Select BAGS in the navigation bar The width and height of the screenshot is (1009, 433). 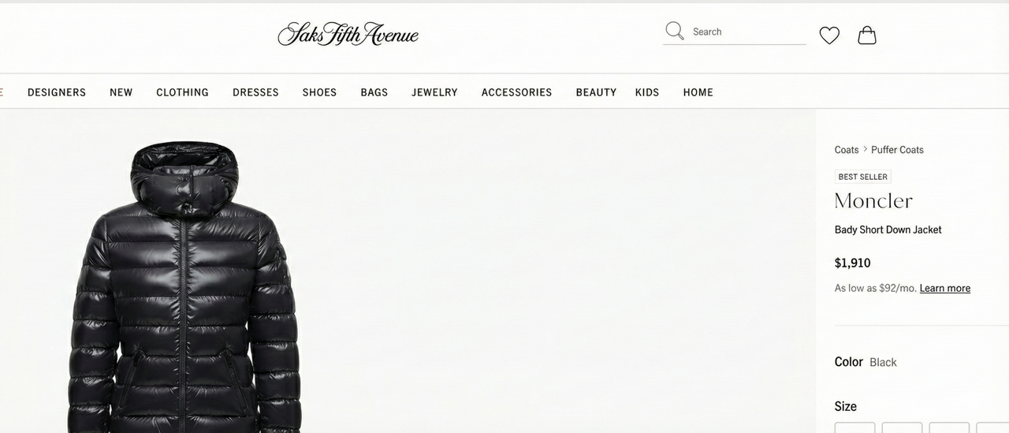coord(374,92)
